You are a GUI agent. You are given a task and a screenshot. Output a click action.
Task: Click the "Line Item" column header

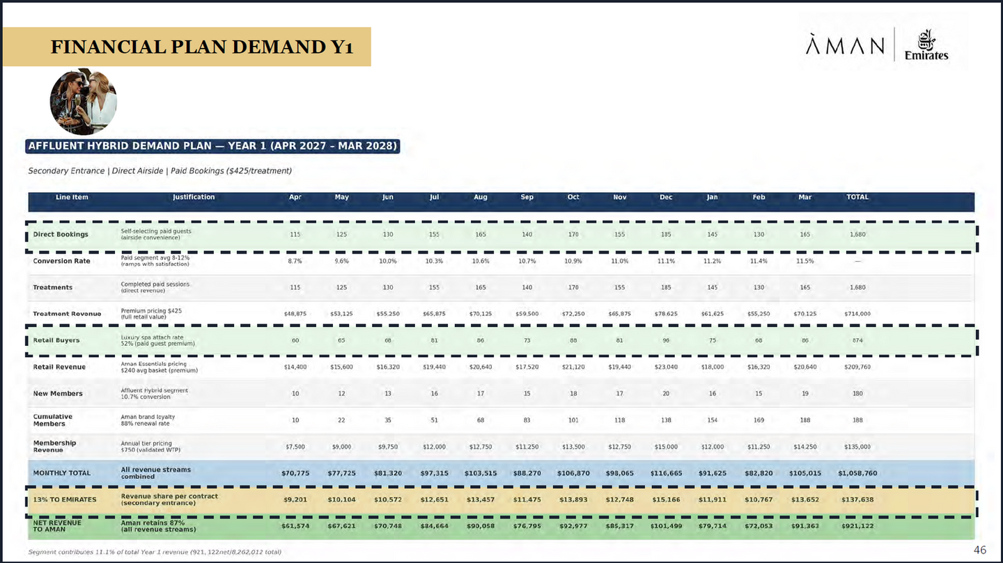[72, 197]
